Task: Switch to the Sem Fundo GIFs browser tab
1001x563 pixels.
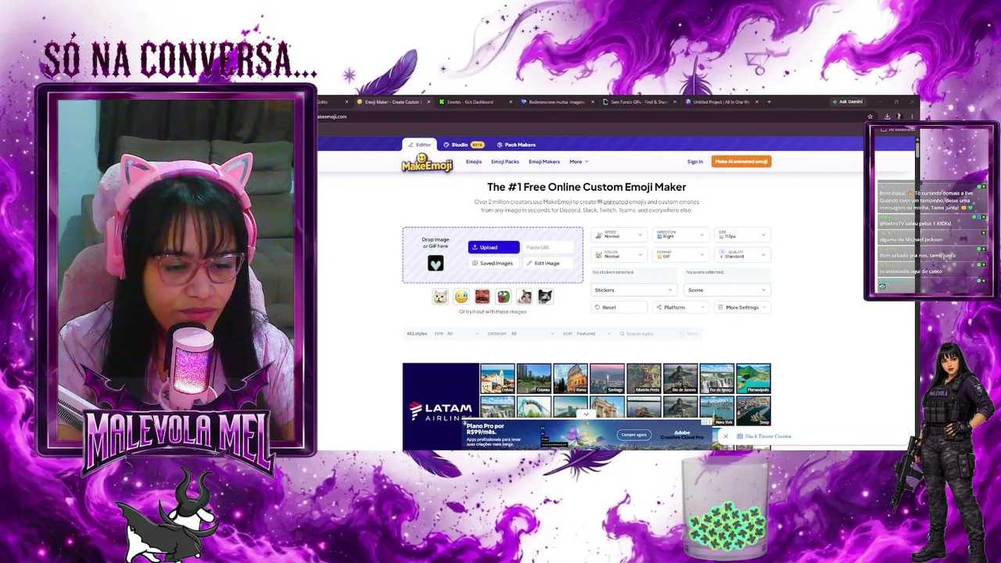Action: 639,102
